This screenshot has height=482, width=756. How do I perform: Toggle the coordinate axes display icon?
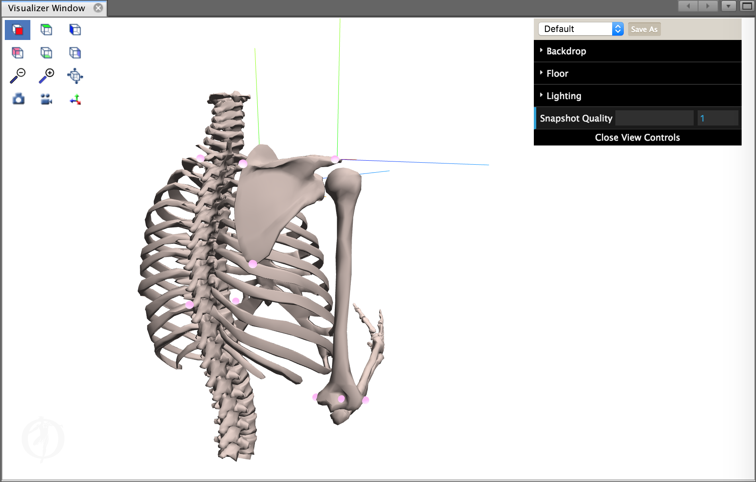coord(75,100)
